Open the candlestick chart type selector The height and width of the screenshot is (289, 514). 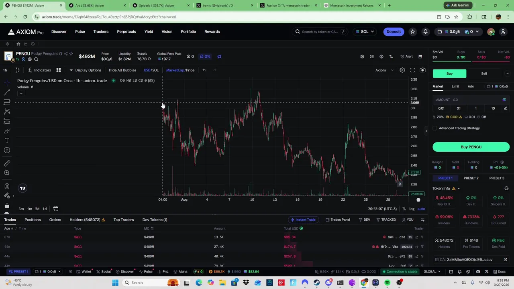pos(17,70)
